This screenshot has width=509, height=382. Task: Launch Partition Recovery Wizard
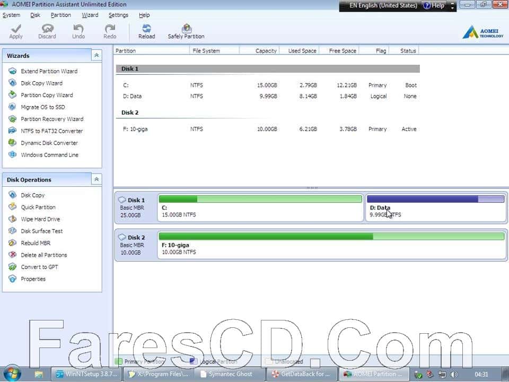(x=52, y=119)
